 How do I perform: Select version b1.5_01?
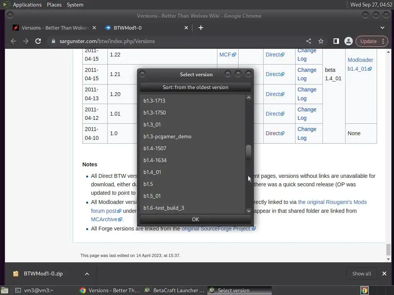coord(192,196)
